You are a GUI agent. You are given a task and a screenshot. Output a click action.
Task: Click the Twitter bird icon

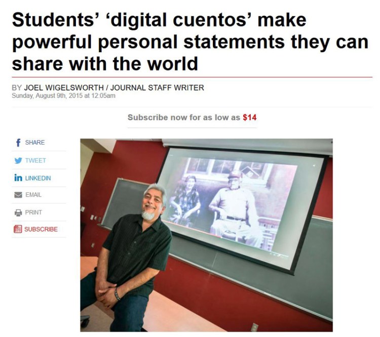pos(18,160)
